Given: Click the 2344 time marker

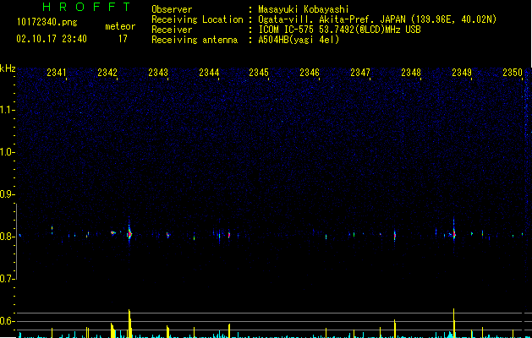Looking at the screenshot, I should [x=209, y=73].
